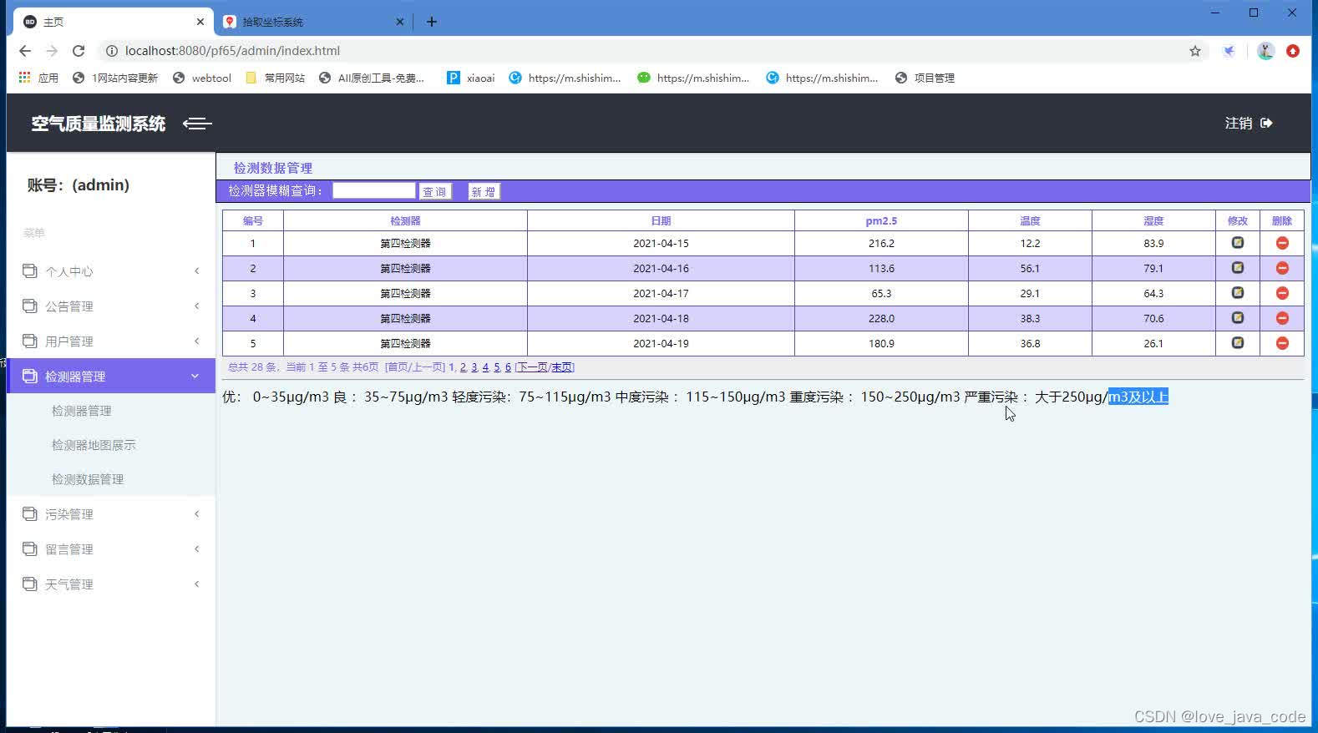Expand the 公告管理 menu

[x=111, y=306]
